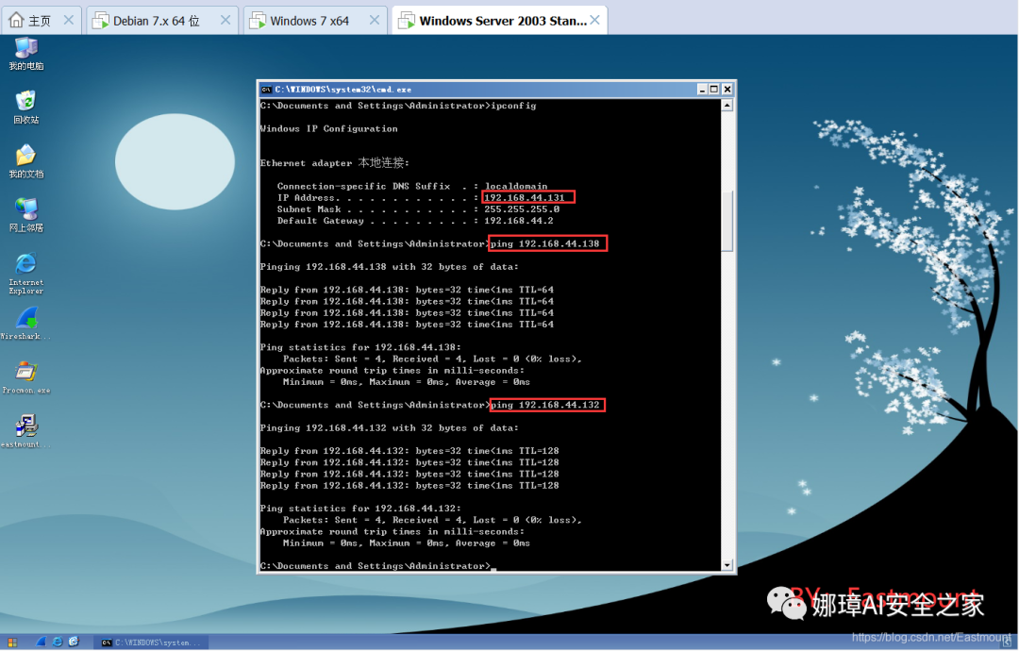Click the ipconfig command at first prompt
Image resolution: width=1019 pixels, height=651 pixels.
click(x=513, y=106)
